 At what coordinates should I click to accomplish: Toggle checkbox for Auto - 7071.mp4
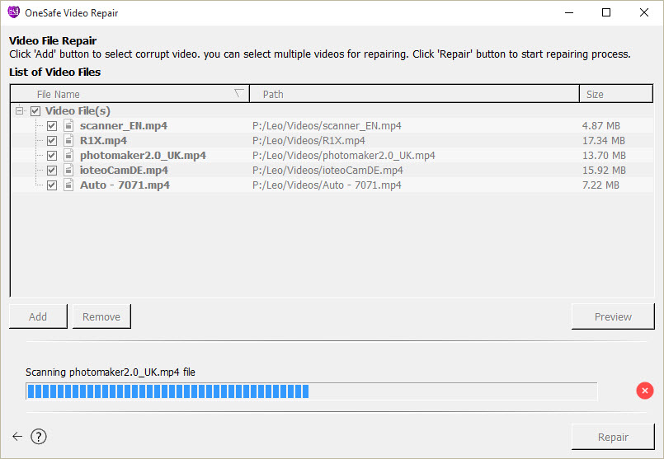click(52, 185)
